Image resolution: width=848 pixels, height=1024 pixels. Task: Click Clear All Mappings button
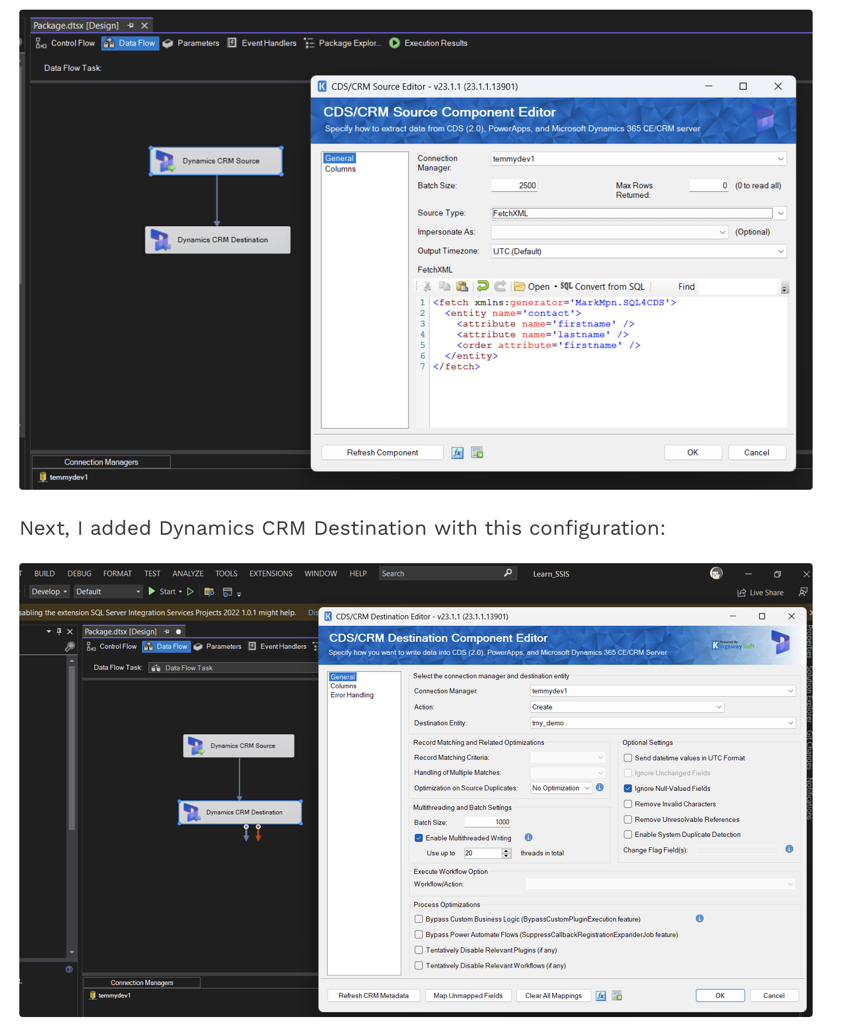coord(553,996)
